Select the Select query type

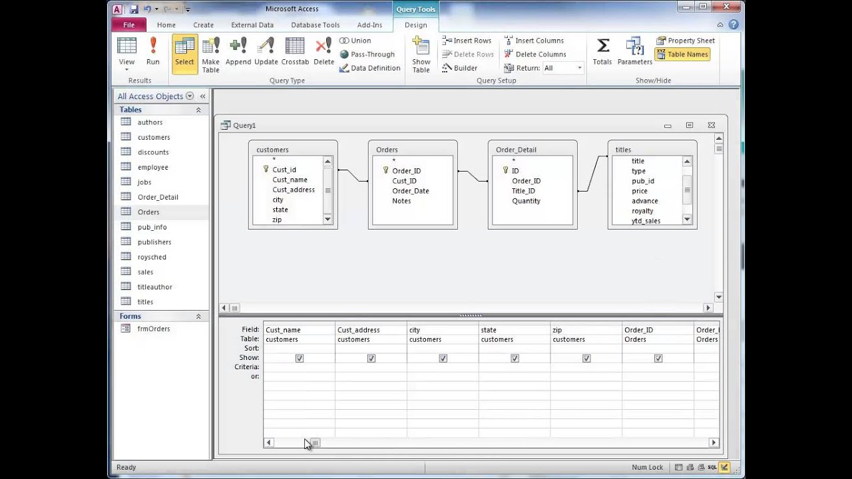coord(184,54)
